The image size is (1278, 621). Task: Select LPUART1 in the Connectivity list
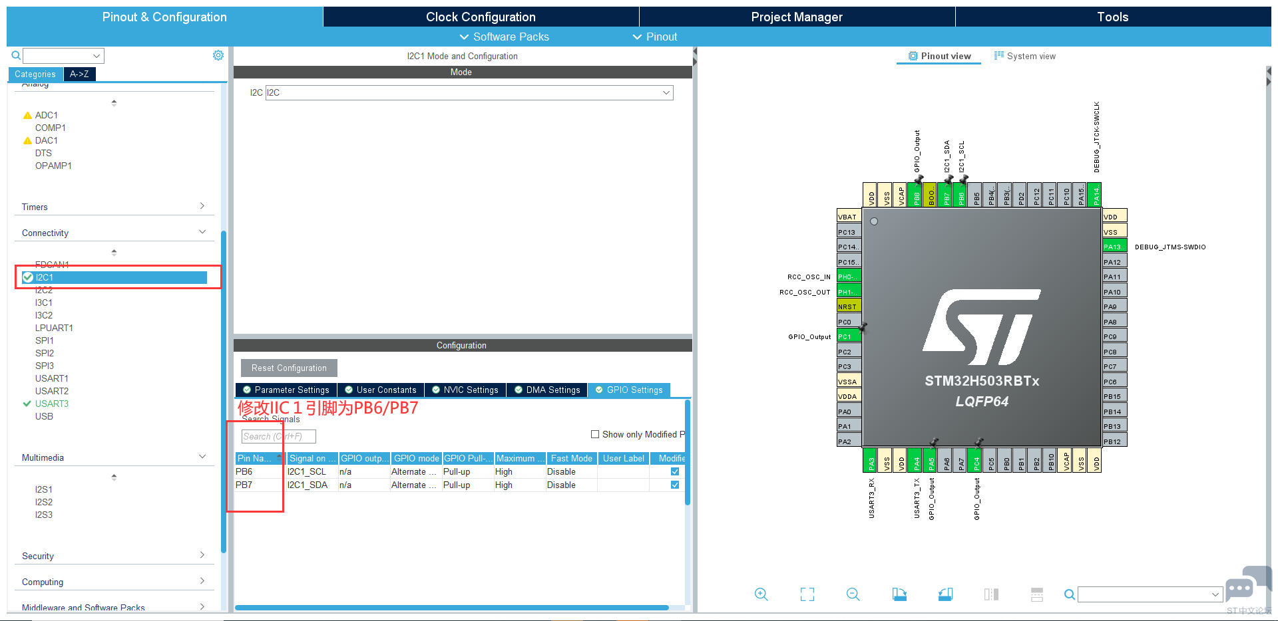(x=54, y=328)
